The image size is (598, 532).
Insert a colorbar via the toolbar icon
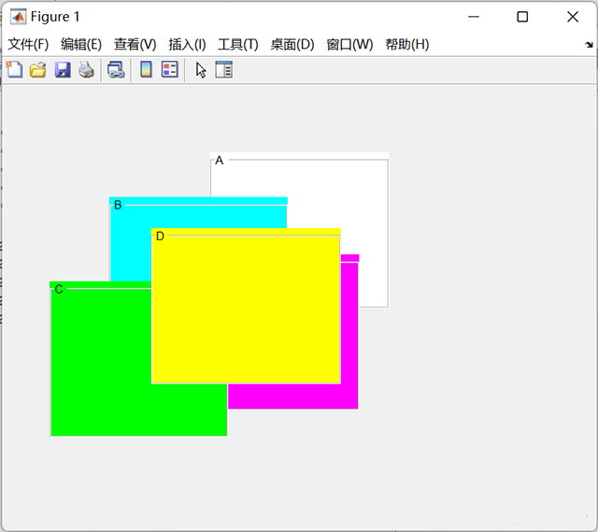(146, 70)
